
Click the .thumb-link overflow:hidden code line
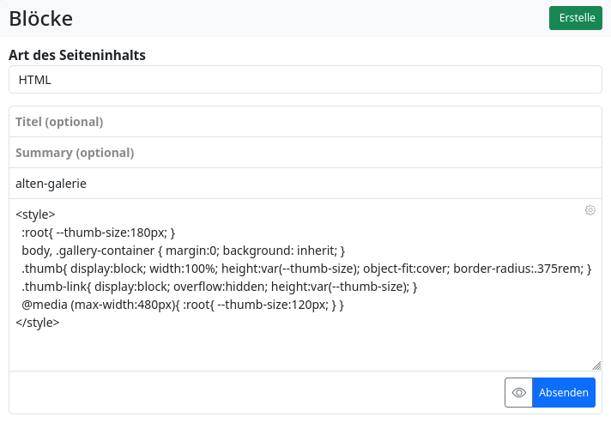tap(219, 287)
